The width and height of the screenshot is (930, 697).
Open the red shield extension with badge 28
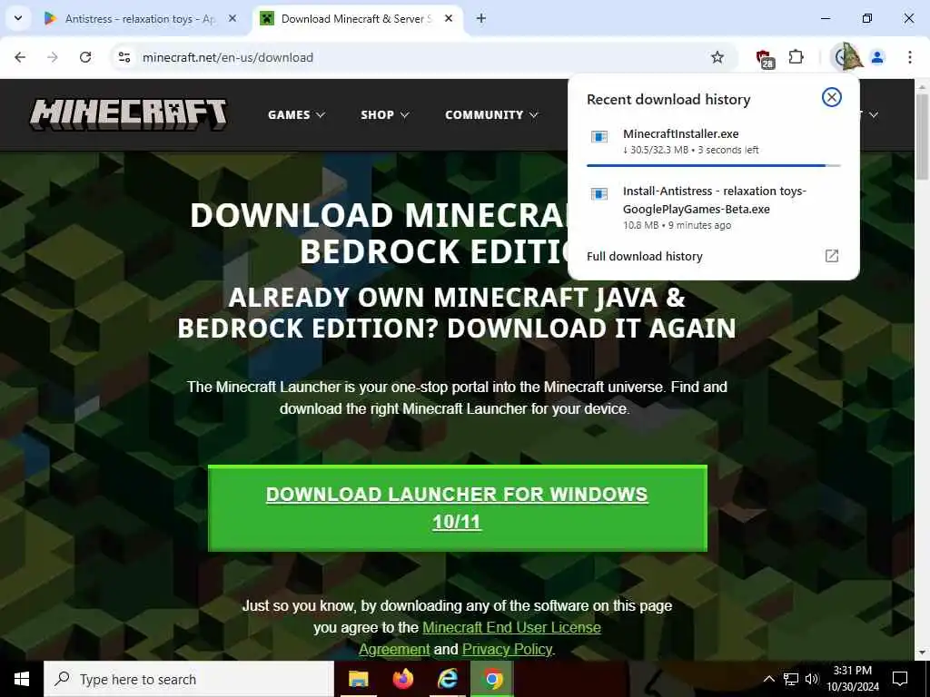(765, 58)
